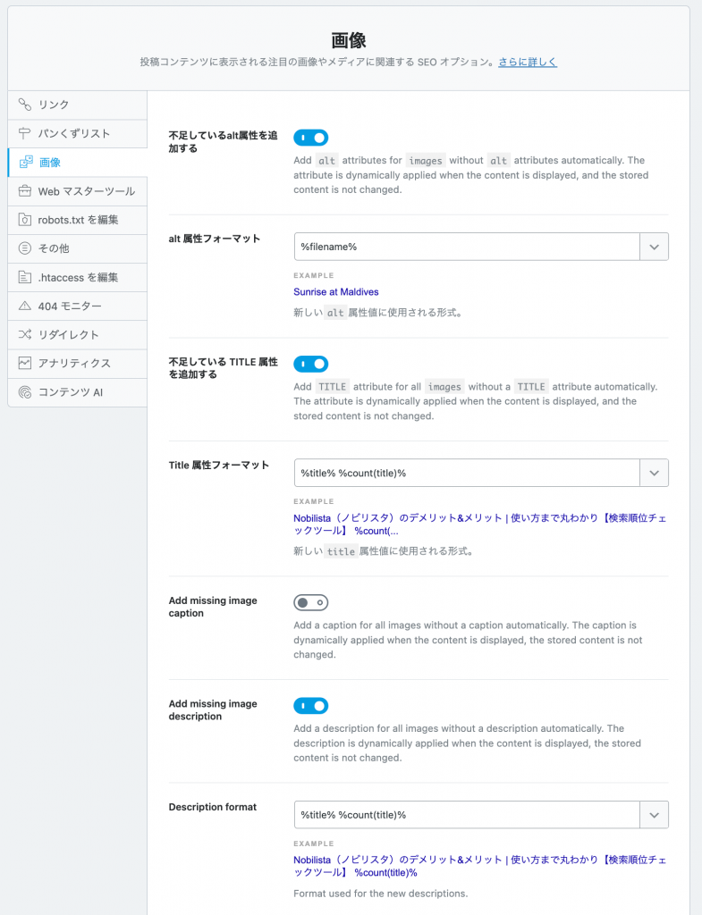Click the robots.txt file icon
The image size is (702, 915).
pos(24,220)
